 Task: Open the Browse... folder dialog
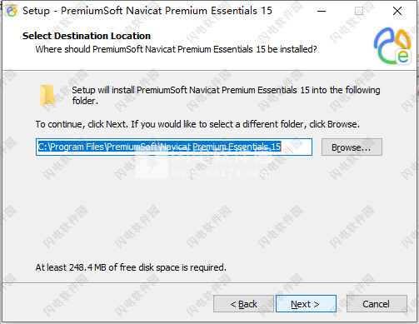352,147
